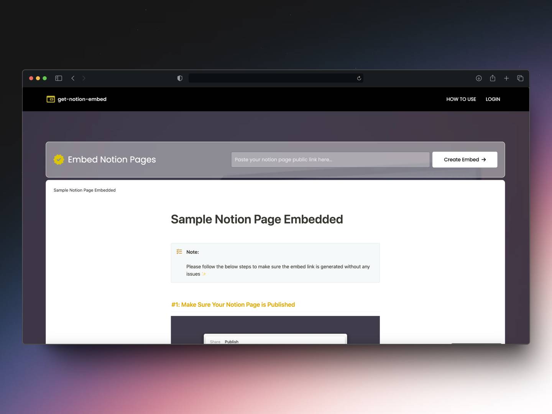Toggle the Safari sidebar panel
The image size is (552, 414).
[x=59, y=78]
